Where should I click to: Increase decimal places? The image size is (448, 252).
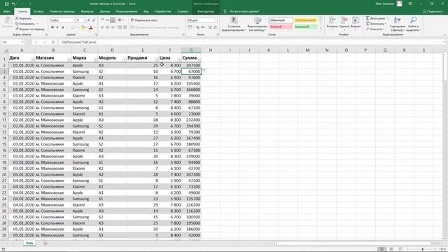pos(209,27)
